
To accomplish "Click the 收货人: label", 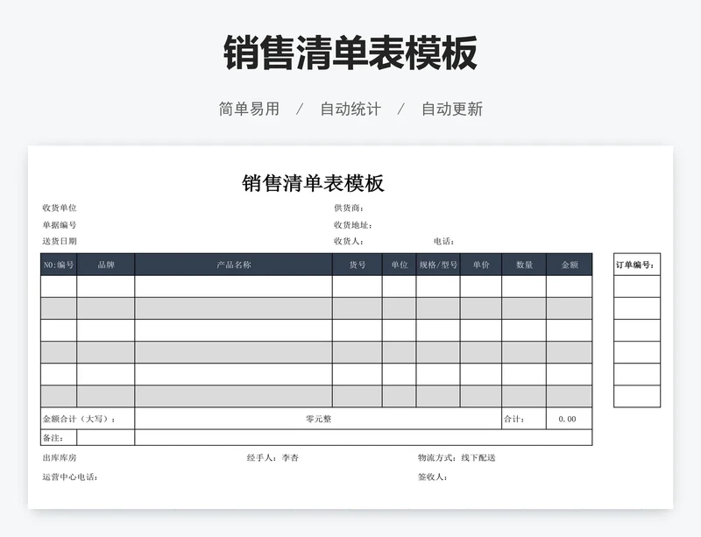I will click(348, 241).
